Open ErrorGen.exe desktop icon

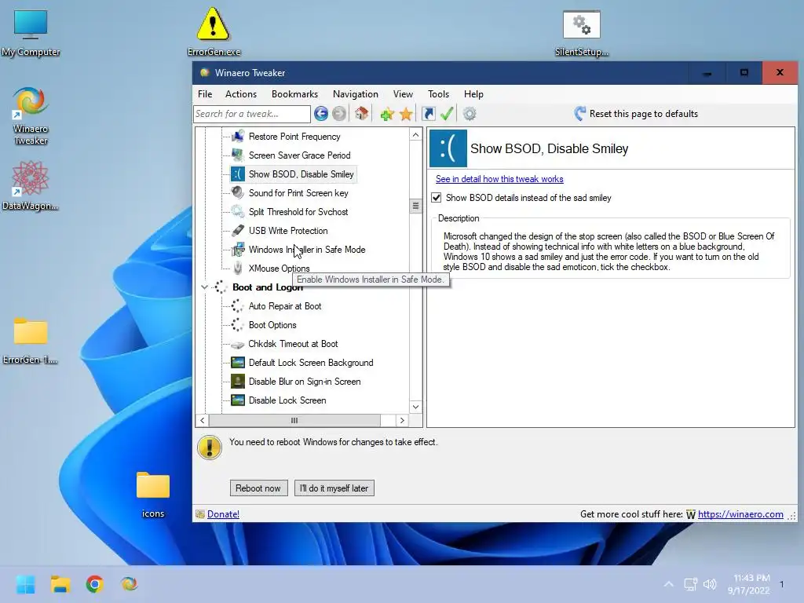click(214, 31)
